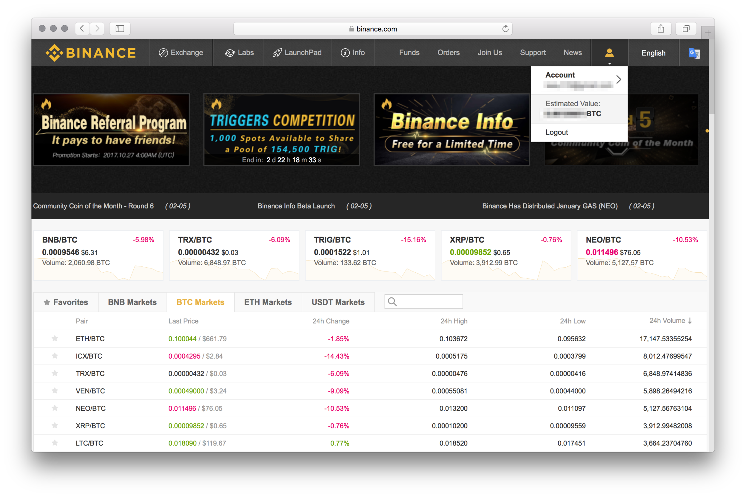Switch to the ETH Markets tab
The height and width of the screenshot is (497, 746).
[x=268, y=302]
